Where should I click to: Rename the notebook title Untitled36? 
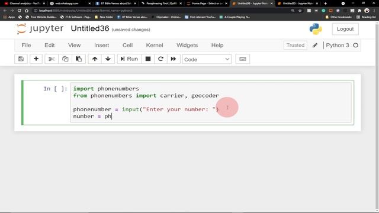[90, 28]
